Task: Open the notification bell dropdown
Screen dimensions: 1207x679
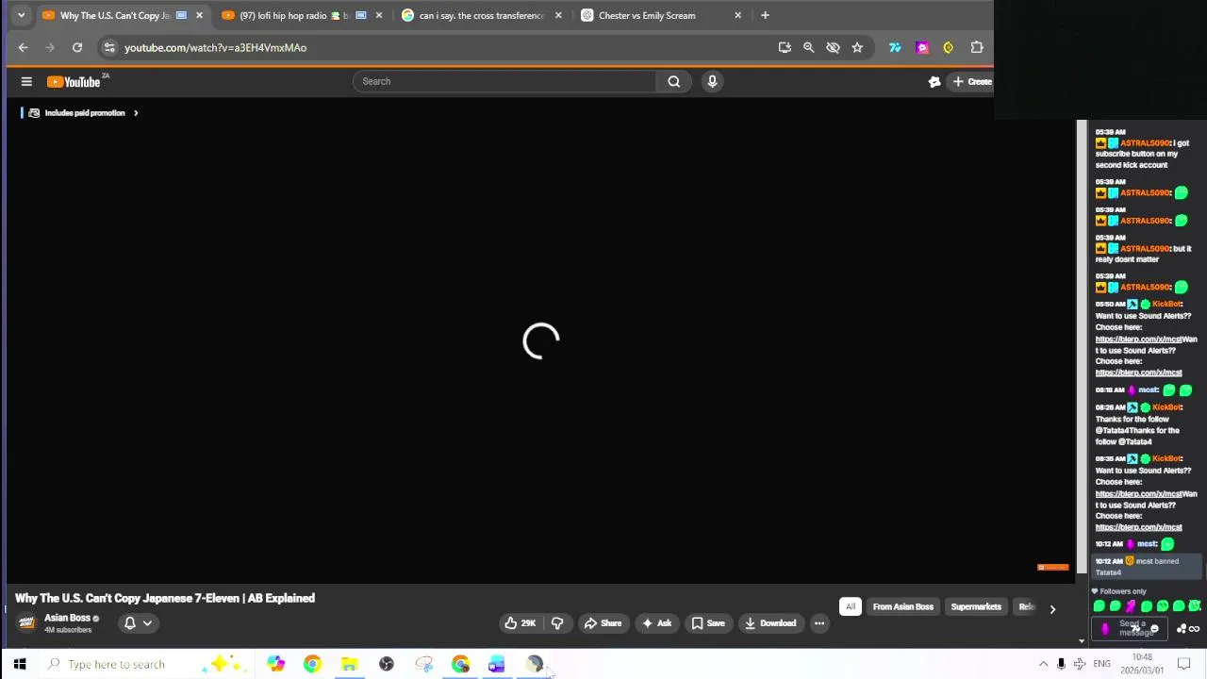Action: (x=138, y=623)
